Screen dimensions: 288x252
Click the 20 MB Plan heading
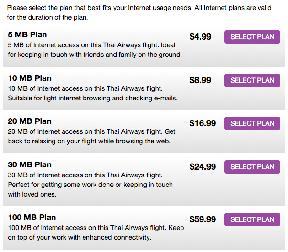(x=30, y=121)
